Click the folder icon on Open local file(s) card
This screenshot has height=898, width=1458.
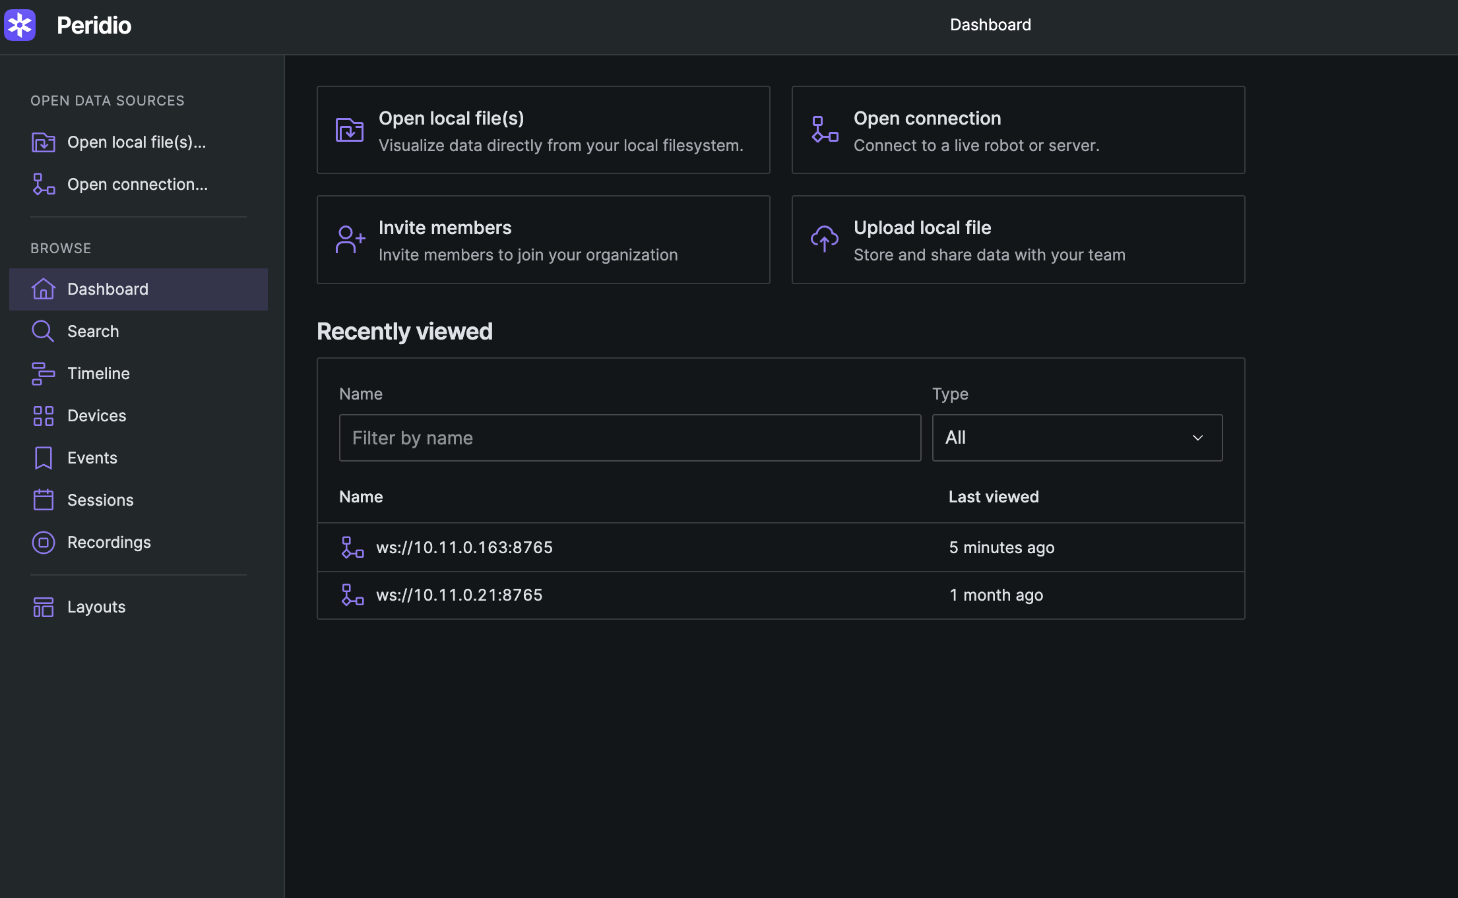pyautogui.click(x=350, y=130)
